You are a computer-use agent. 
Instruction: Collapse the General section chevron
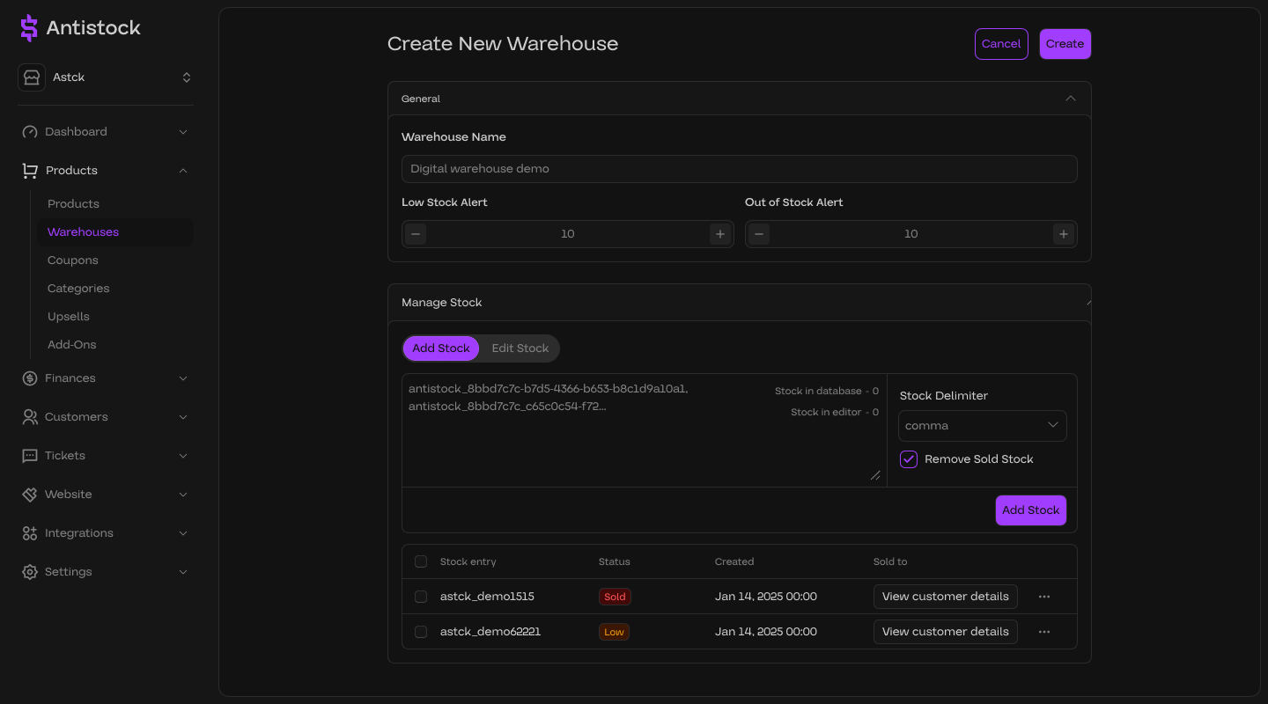1071,99
